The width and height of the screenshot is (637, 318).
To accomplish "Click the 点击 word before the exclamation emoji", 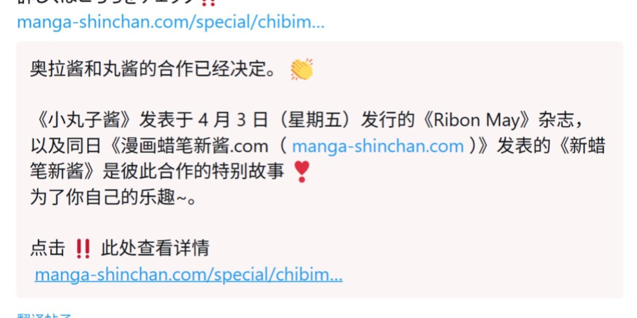I will [48, 248].
